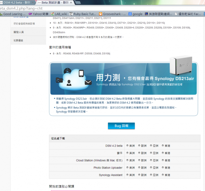Screen dimensions: 205x191
Task: Click the Synology Assistant row label
Action: click(111, 175)
